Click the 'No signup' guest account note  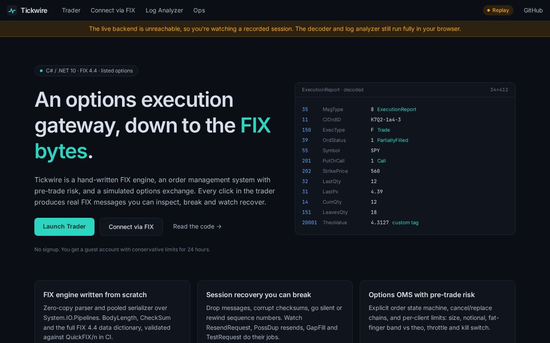point(122,250)
